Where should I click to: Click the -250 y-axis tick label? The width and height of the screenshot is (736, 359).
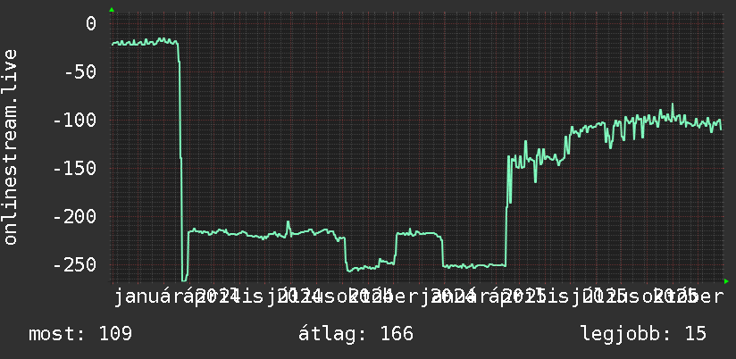[75, 265]
